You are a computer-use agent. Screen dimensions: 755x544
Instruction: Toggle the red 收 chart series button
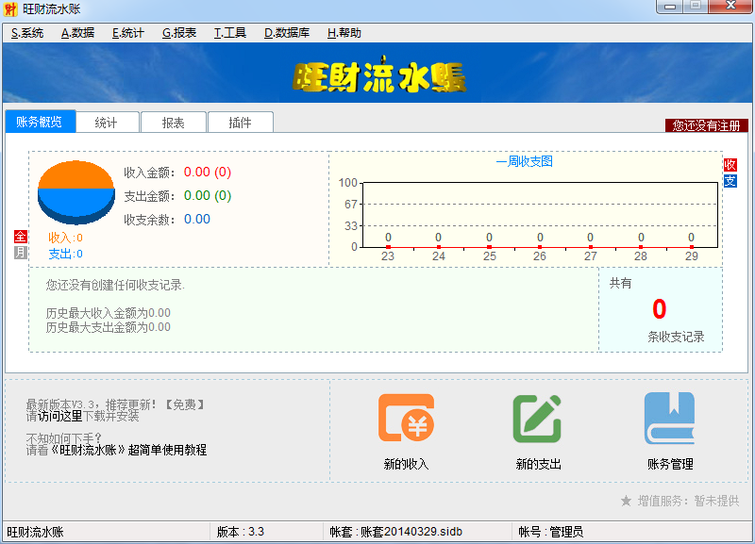(x=730, y=164)
